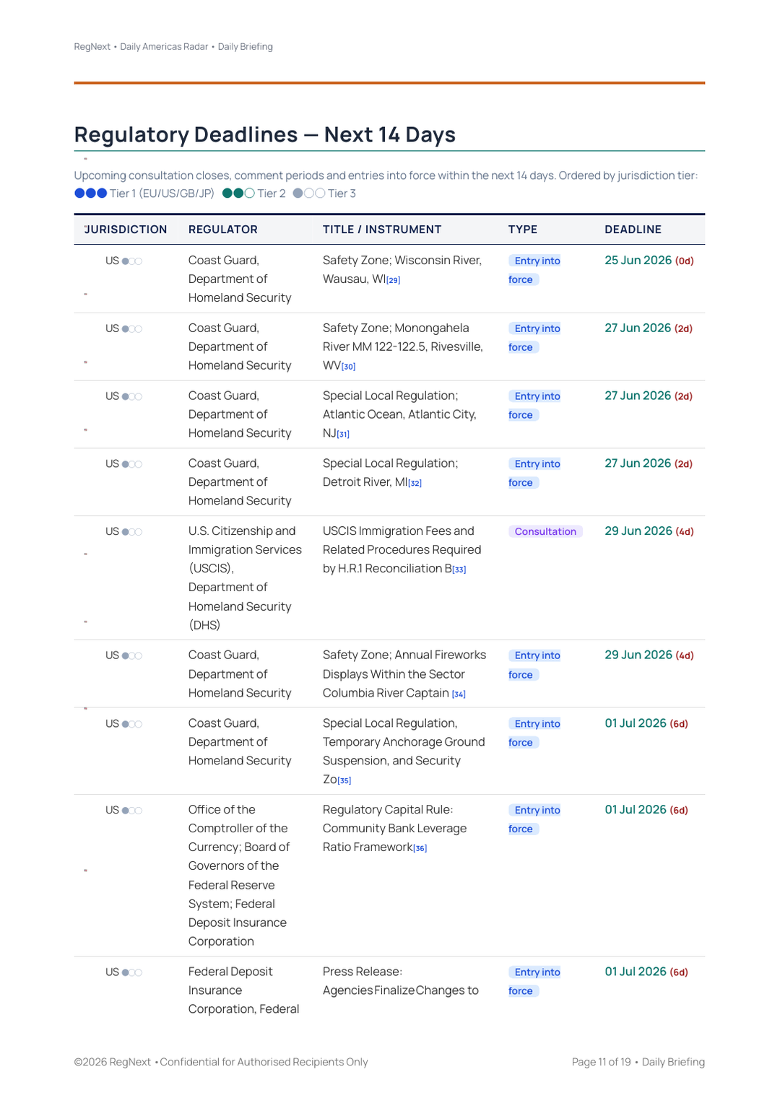The height and width of the screenshot is (1103, 780).
Task: Click Entry into force badge for Community Bank Leverage
Action: [536, 819]
